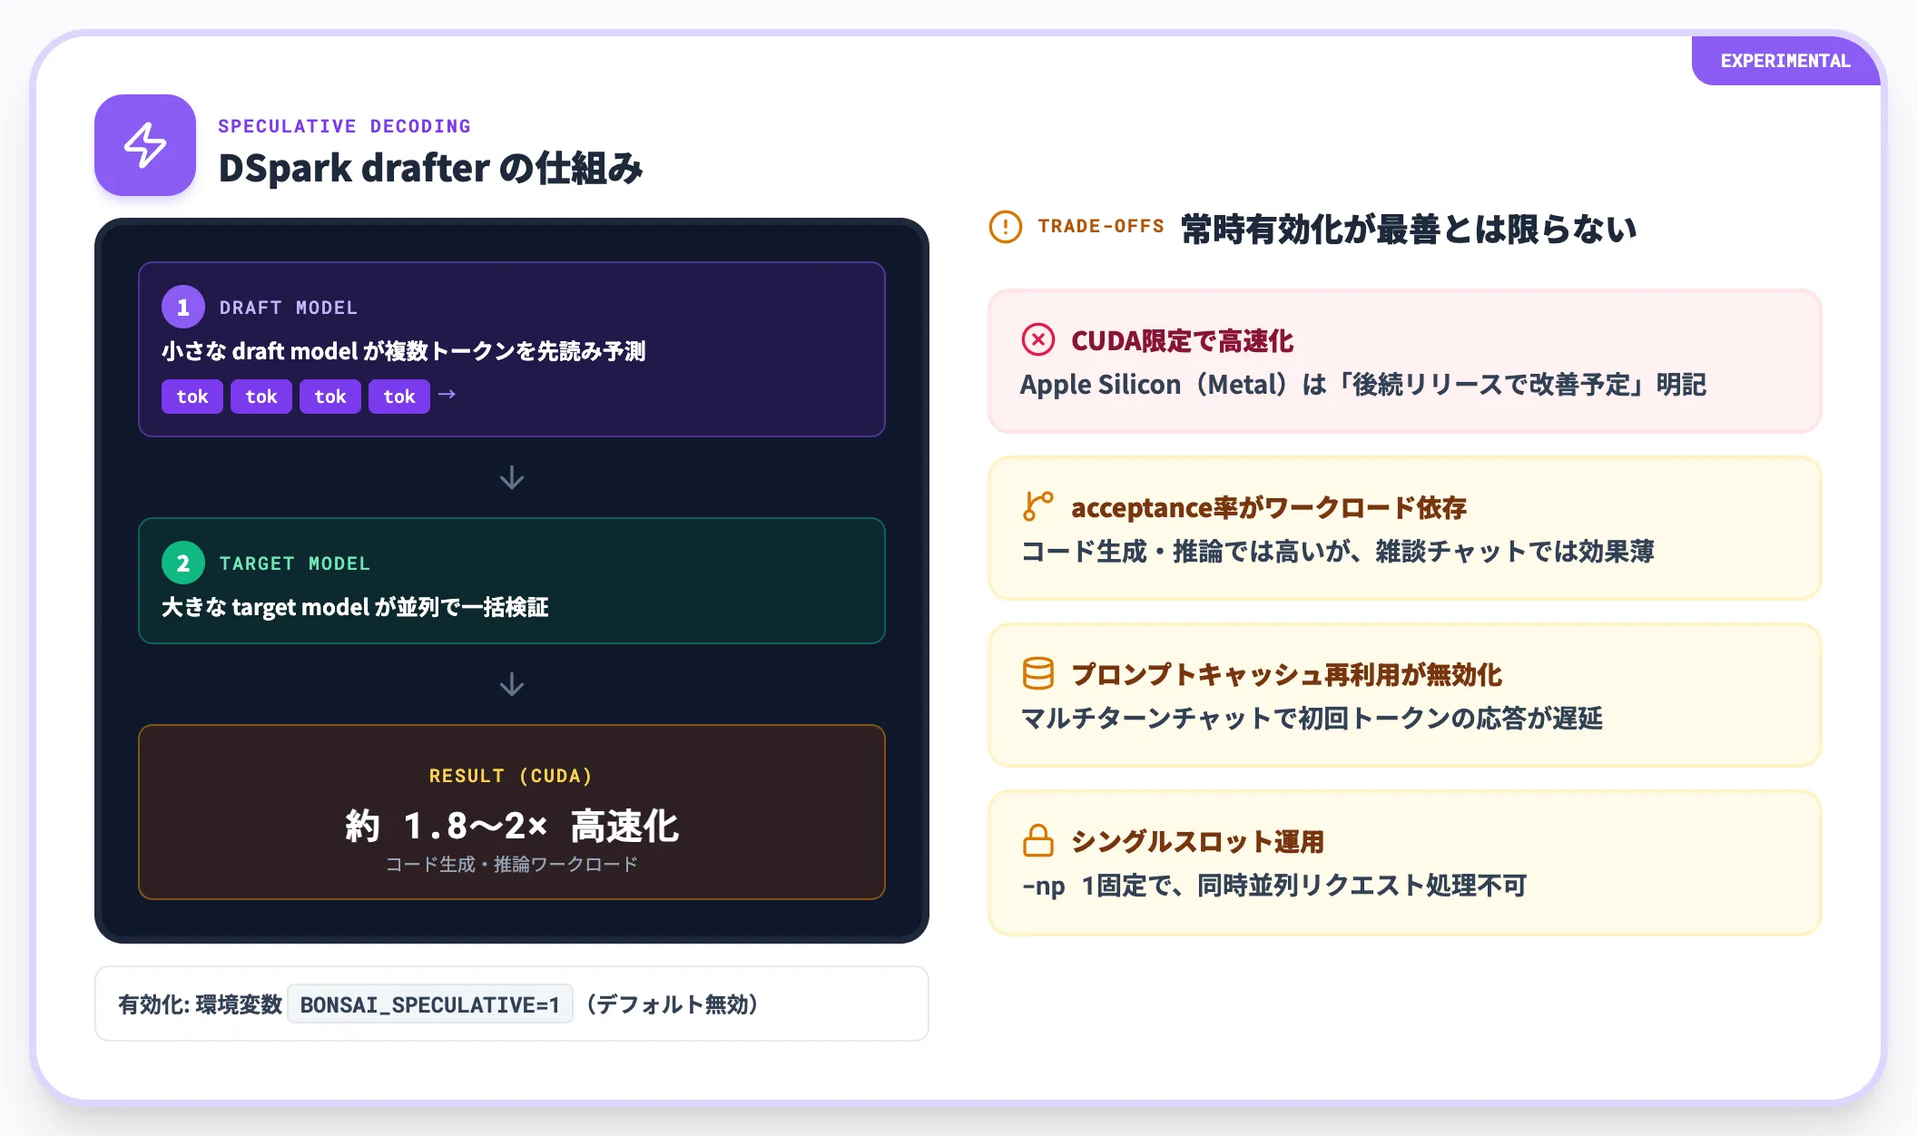The height and width of the screenshot is (1136, 1917).
Task: Click the database icon beside プロンプトキャッシュ
Action: coord(1038,673)
